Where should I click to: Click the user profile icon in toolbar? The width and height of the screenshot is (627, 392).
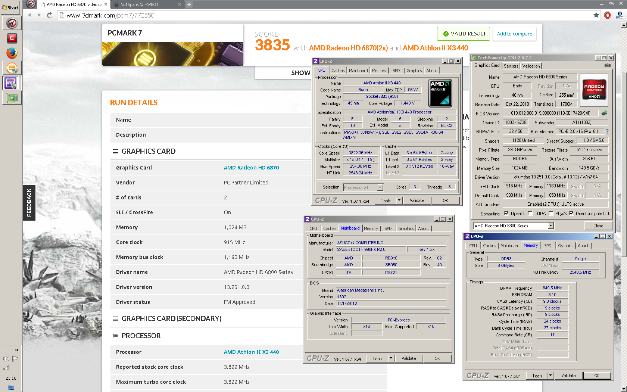620,15
